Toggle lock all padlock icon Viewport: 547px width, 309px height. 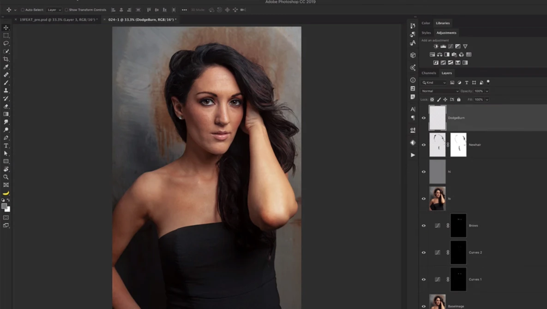point(459,100)
